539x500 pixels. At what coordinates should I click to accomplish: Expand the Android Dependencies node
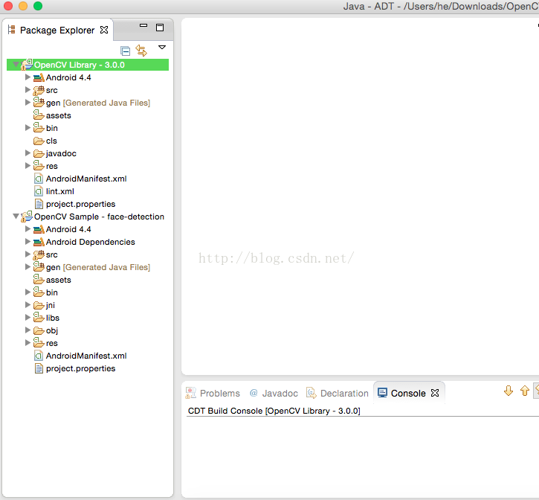click(28, 242)
